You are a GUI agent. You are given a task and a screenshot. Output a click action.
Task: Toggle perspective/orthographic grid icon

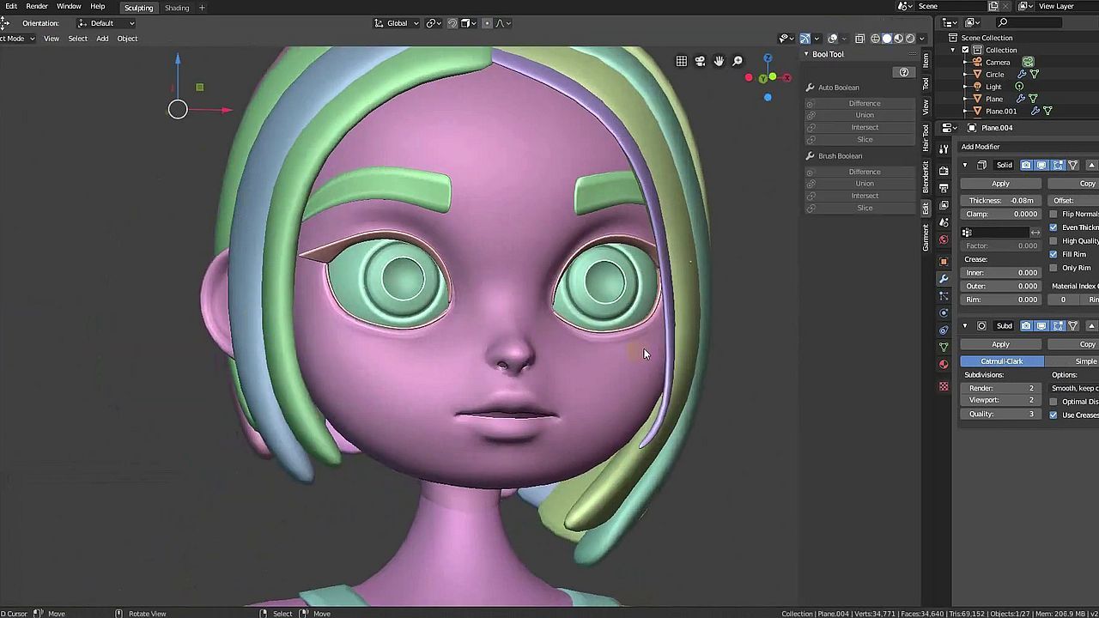tap(681, 61)
